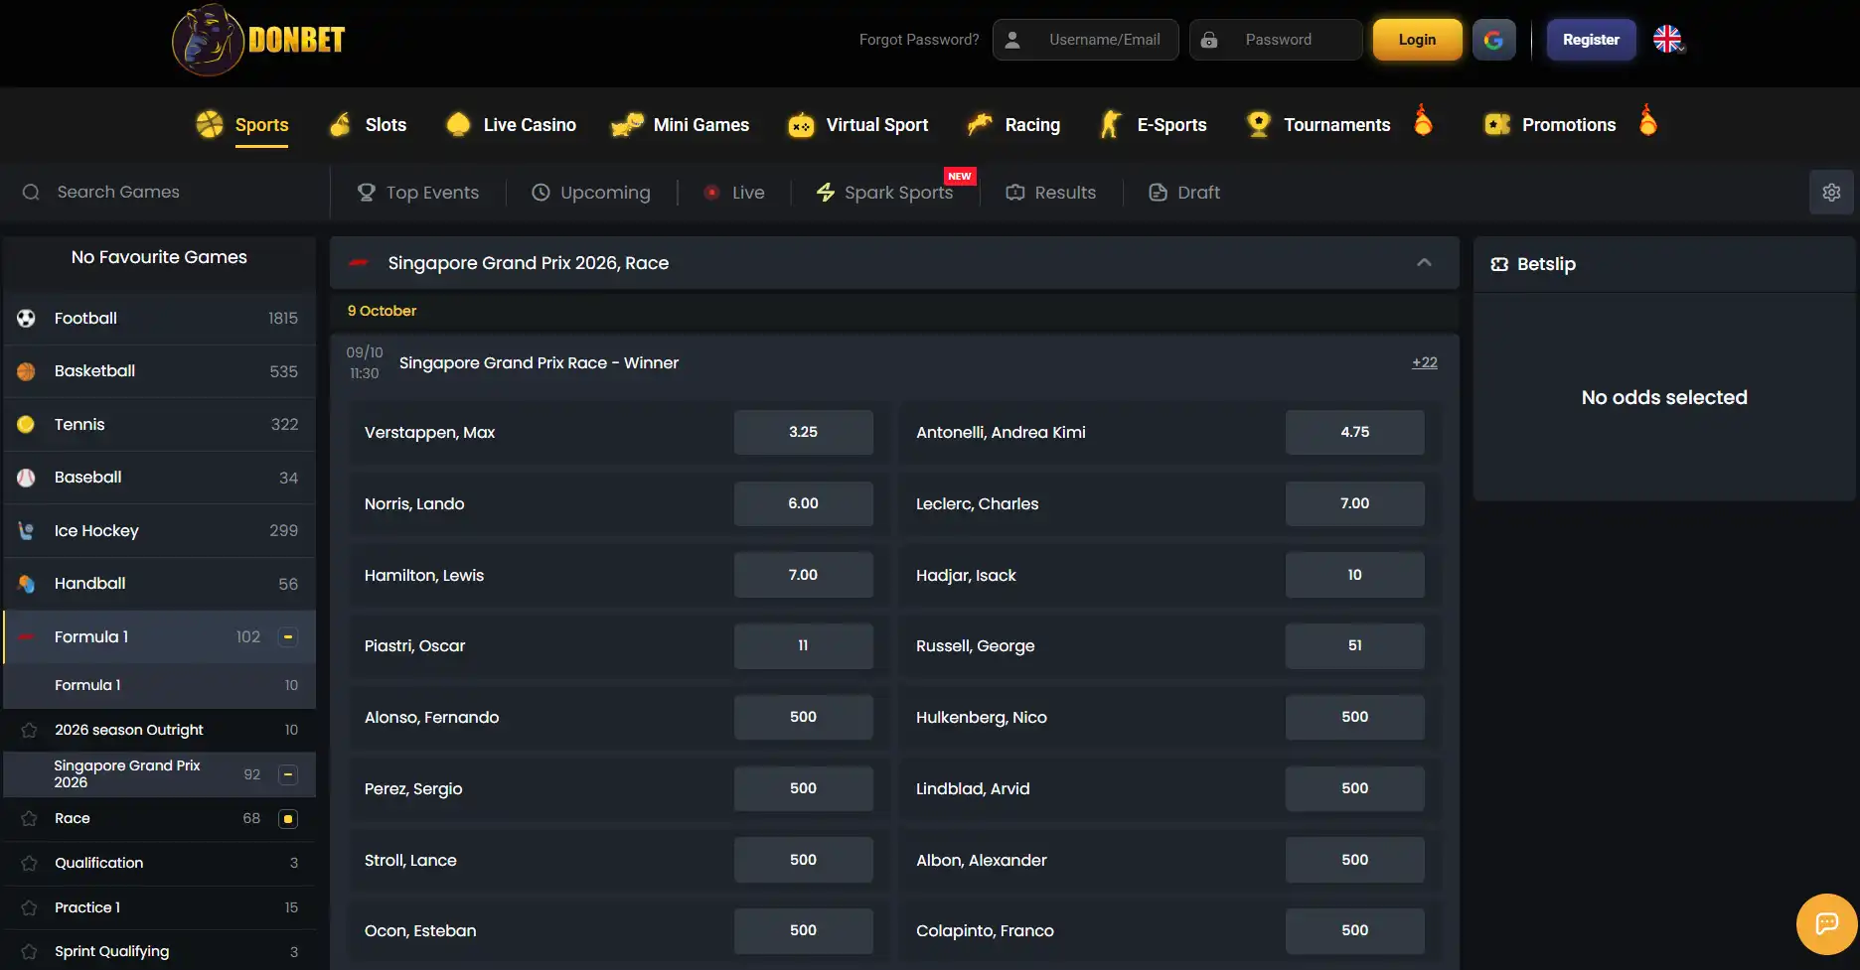Click the DonBet logo
The image size is (1860, 970).
[x=258, y=40]
